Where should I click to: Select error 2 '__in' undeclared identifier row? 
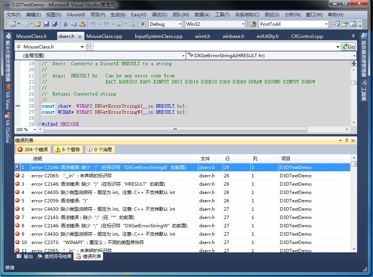(182, 175)
